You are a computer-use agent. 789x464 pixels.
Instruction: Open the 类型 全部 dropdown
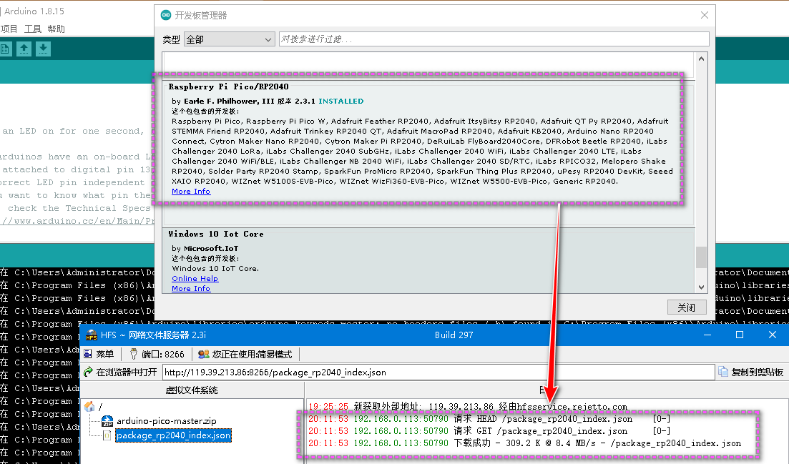(230, 39)
